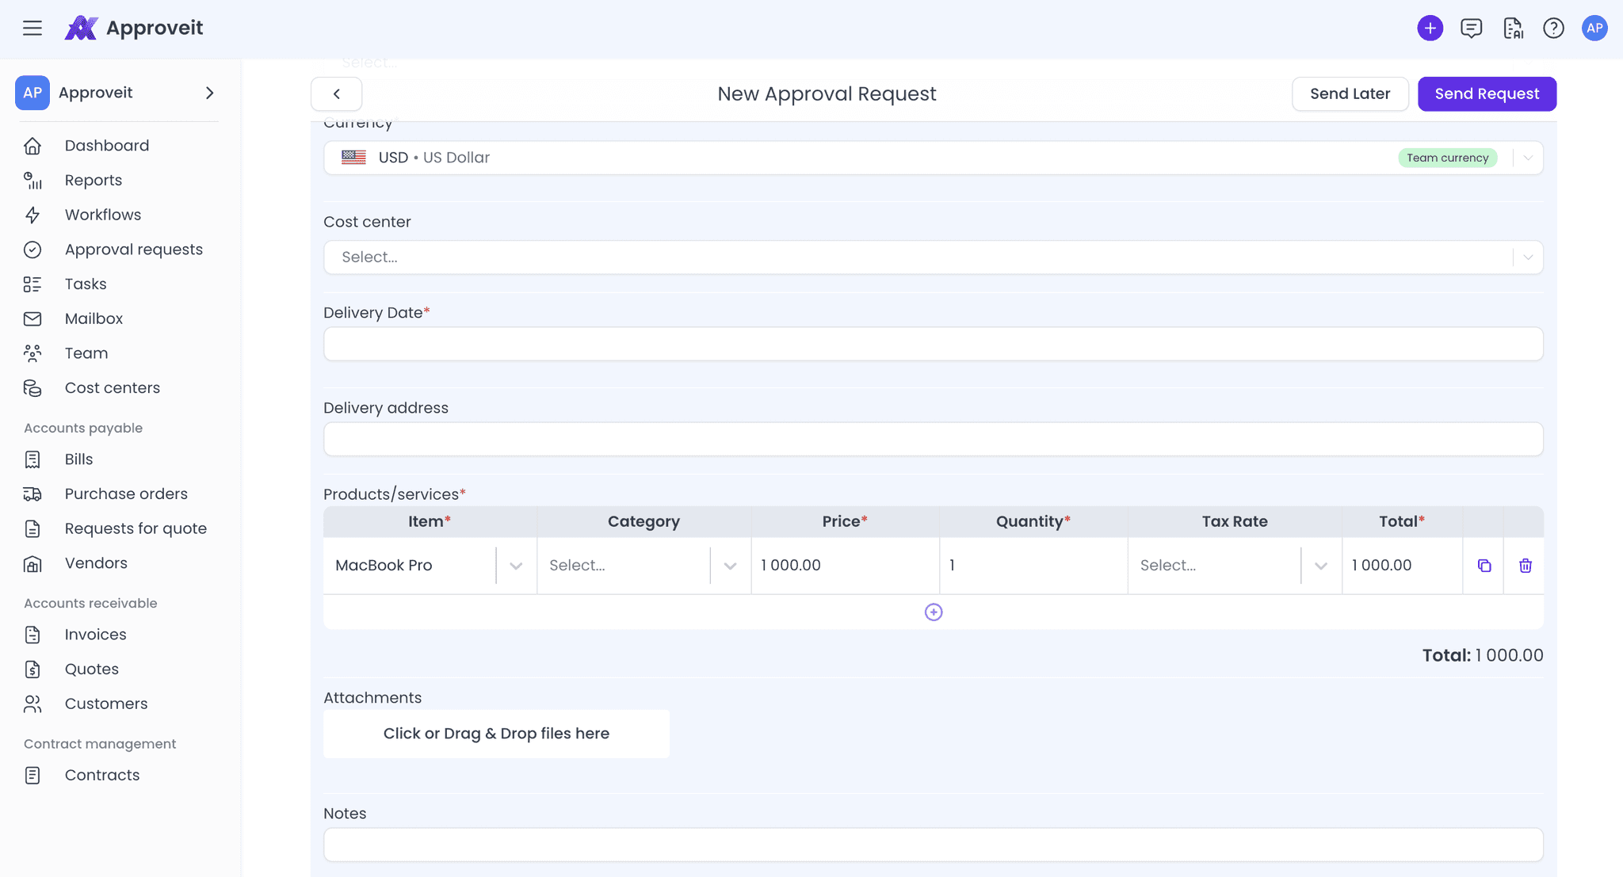Click the Send Request button
The height and width of the screenshot is (877, 1623).
click(1487, 93)
